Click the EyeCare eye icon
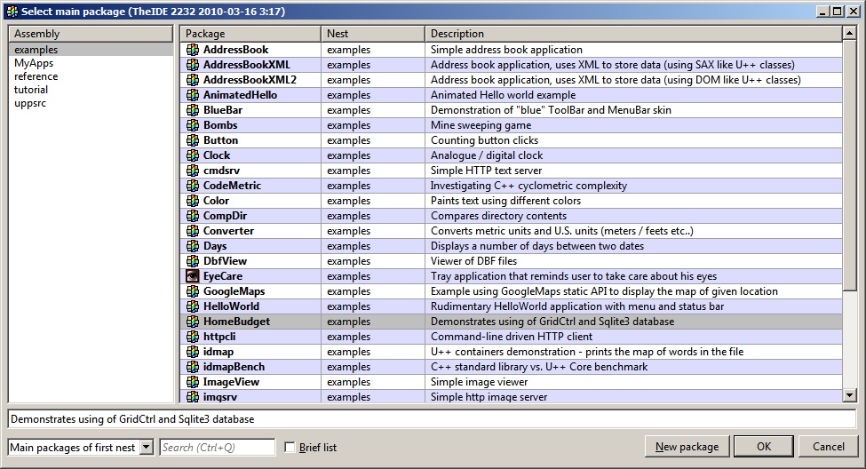 (x=193, y=276)
